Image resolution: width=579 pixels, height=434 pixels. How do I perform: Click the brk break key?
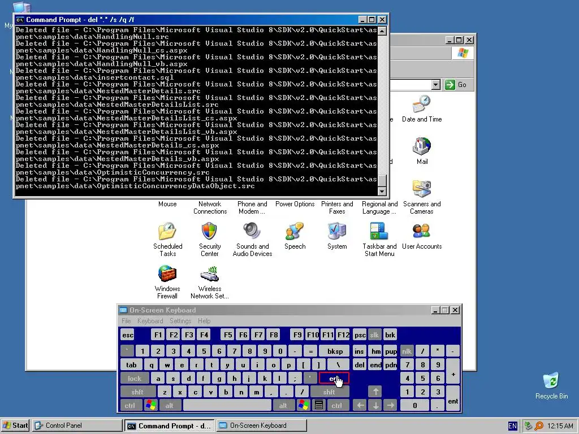coord(390,335)
